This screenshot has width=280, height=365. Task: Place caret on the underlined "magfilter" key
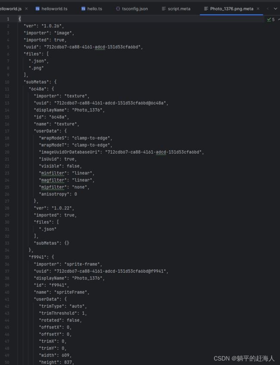click(x=53, y=180)
